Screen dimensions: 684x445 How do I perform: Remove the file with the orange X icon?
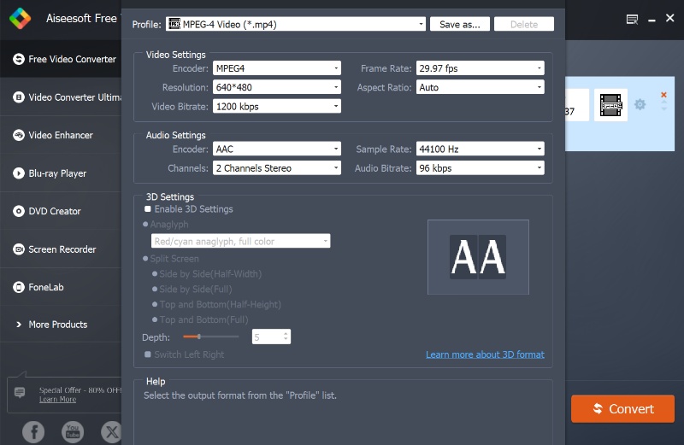(x=663, y=95)
